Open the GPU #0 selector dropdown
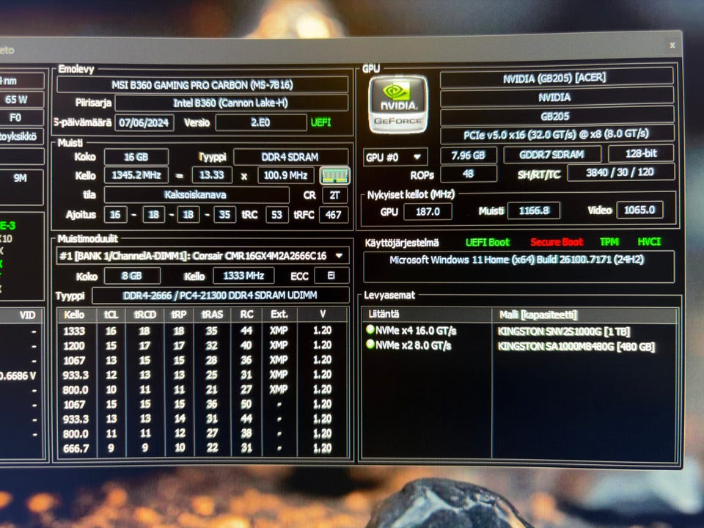704x528 pixels. (395, 157)
